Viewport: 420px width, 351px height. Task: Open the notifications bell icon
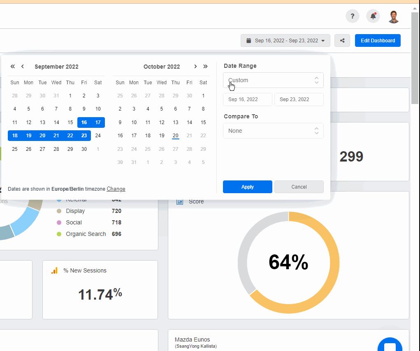(373, 16)
